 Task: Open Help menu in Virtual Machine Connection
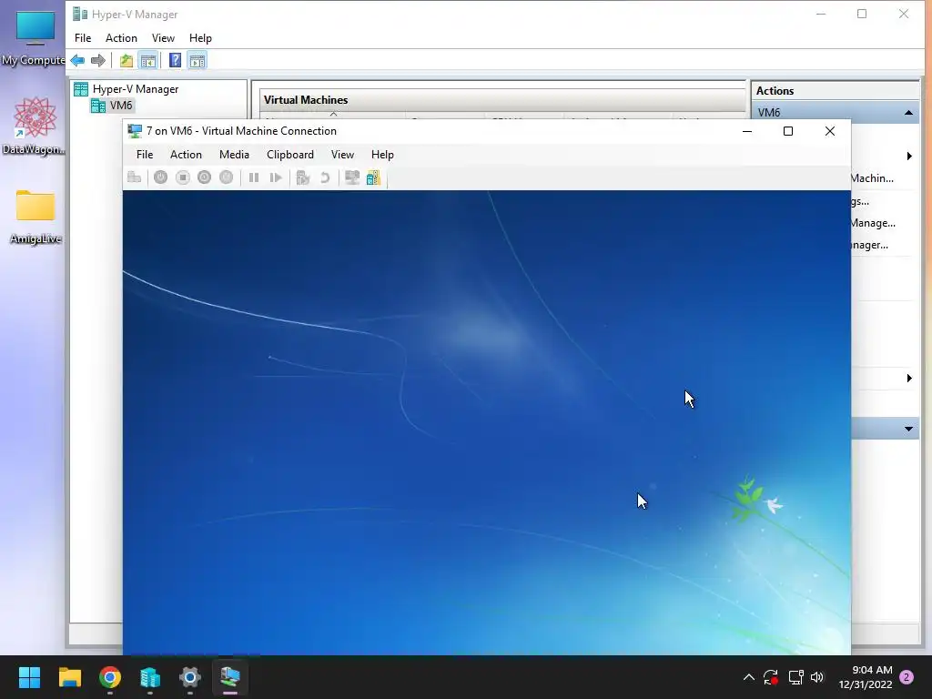coord(382,155)
